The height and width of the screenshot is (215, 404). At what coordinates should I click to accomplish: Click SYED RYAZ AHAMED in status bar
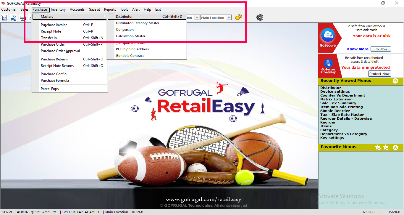coord(81,212)
